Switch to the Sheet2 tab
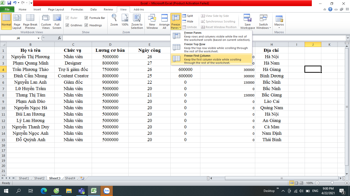 [x=39, y=178]
